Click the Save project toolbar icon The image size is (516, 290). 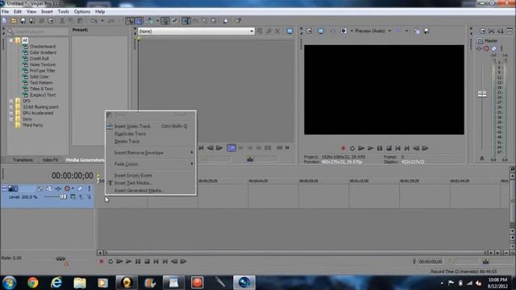pyautogui.click(x=23, y=21)
